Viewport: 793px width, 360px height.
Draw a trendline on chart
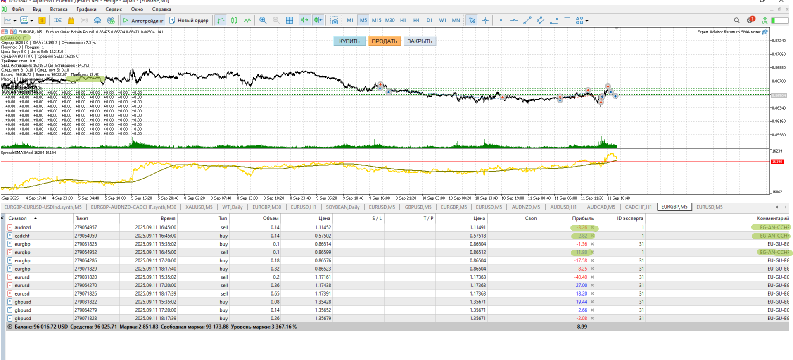pyautogui.click(x=527, y=20)
